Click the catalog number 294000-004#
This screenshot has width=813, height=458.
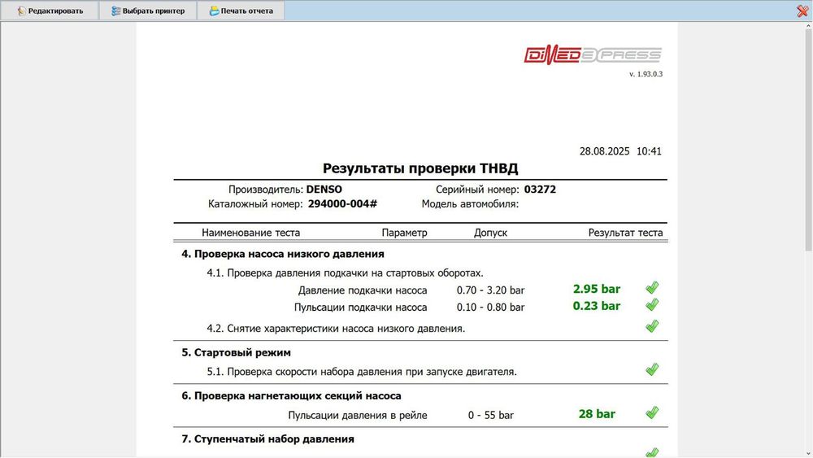(343, 204)
